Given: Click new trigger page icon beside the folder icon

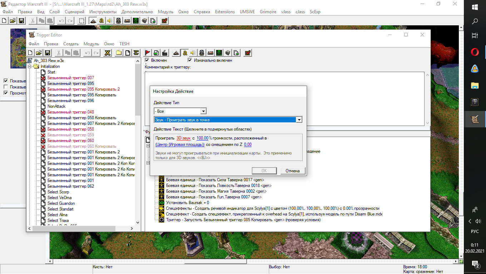Looking at the screenshot, I should pos(127,53).
